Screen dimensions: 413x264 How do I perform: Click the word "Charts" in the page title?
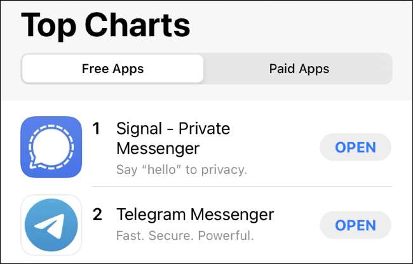click(137, 25)
